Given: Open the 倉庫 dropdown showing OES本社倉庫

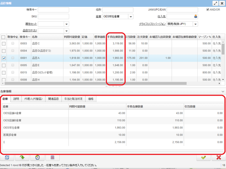Looking at the screenshot, I should point(131,16).
